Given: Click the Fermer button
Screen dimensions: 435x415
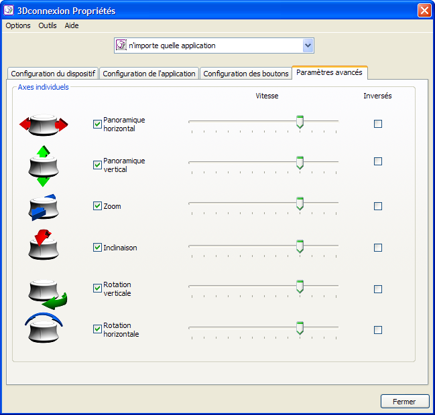Looking at the screenshot, I should tap(404, 402).
